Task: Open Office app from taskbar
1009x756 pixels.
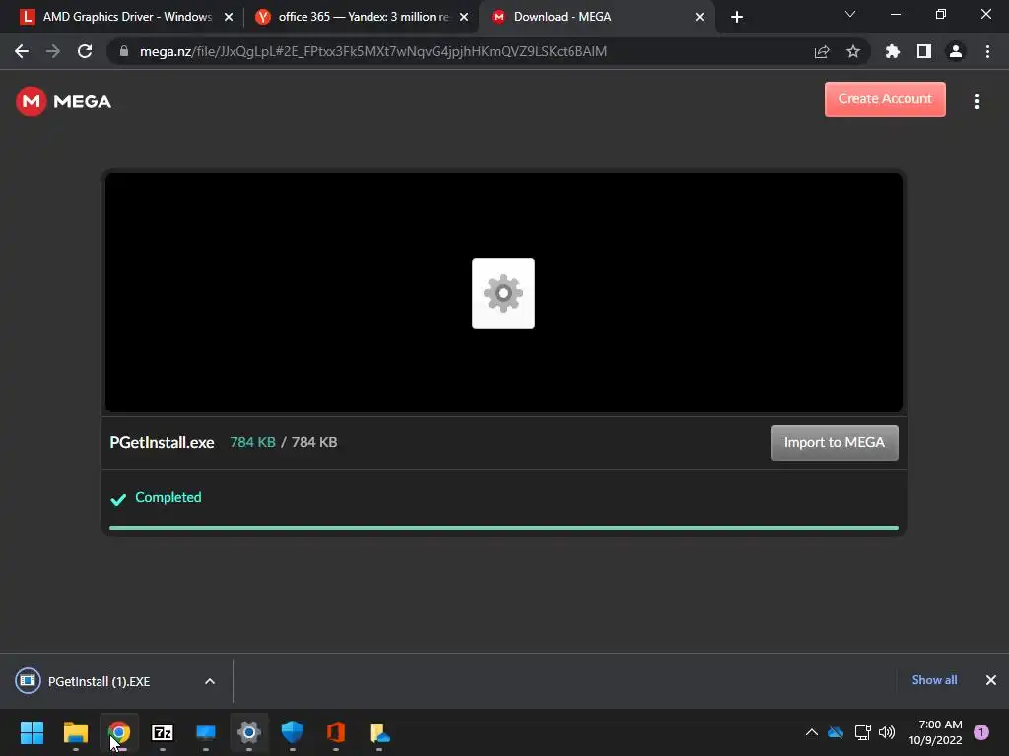Action: click(336, 732)
